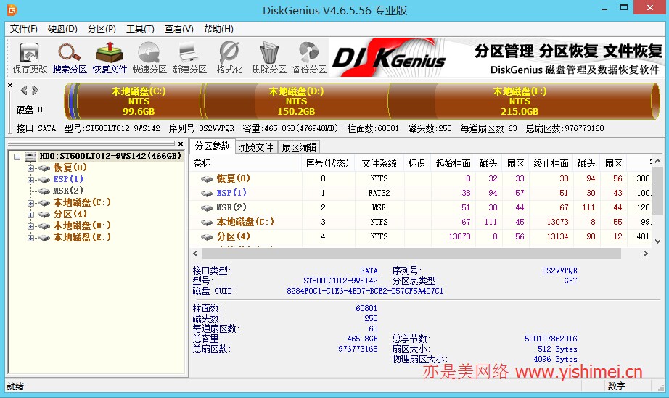Expand the 本地磁盘(E:) tree node
Viewport: 669px width, 398px height.
[x=30, y=238]
